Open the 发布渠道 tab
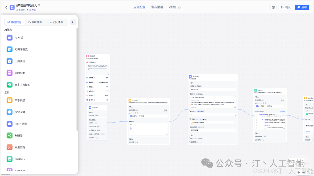Viewport: 314px width, 176px height. [x=157, y=7]
